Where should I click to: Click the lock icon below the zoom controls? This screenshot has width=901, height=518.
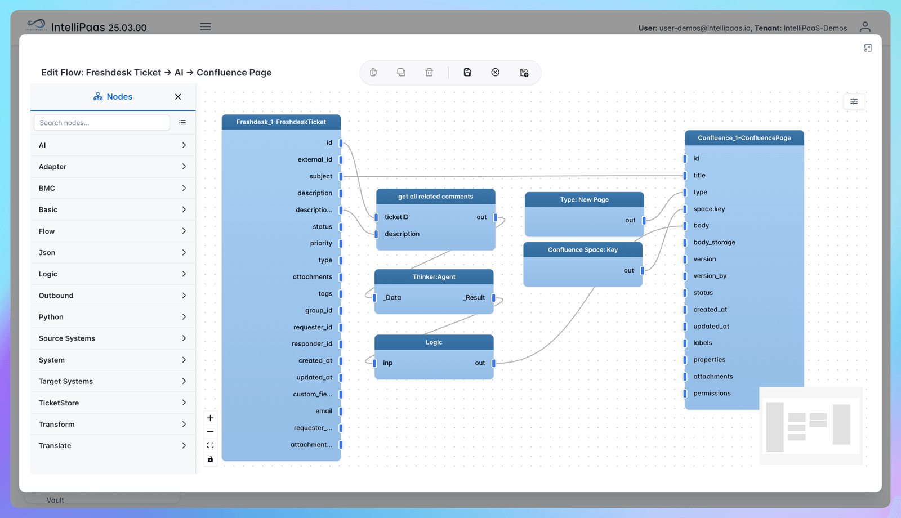coord(210,459)
